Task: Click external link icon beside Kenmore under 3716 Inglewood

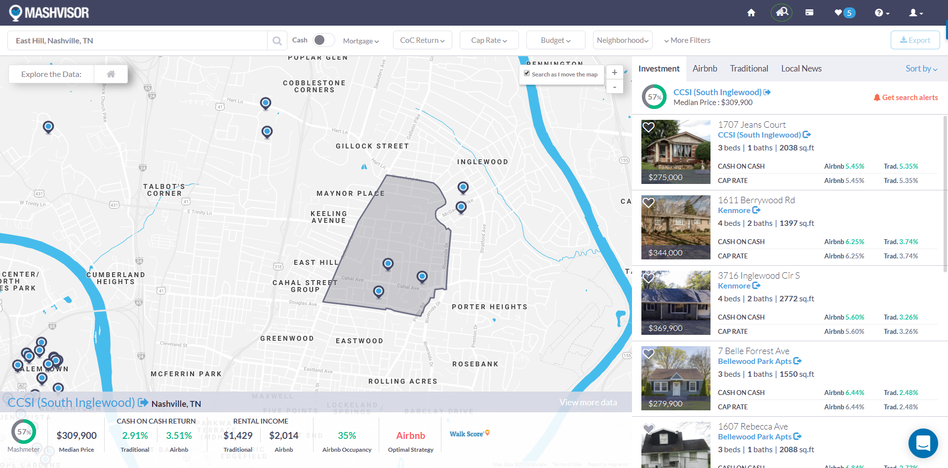Action: click(x=756, y=286)
